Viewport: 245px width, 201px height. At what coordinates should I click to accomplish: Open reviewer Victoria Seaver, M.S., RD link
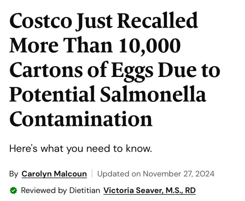tap(150, 191)
